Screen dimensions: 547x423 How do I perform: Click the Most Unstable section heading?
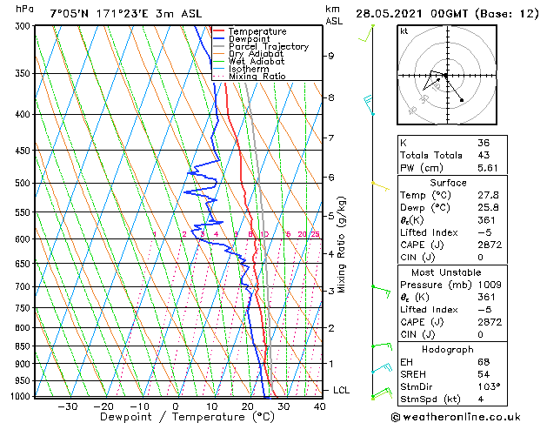coord(446,272)
